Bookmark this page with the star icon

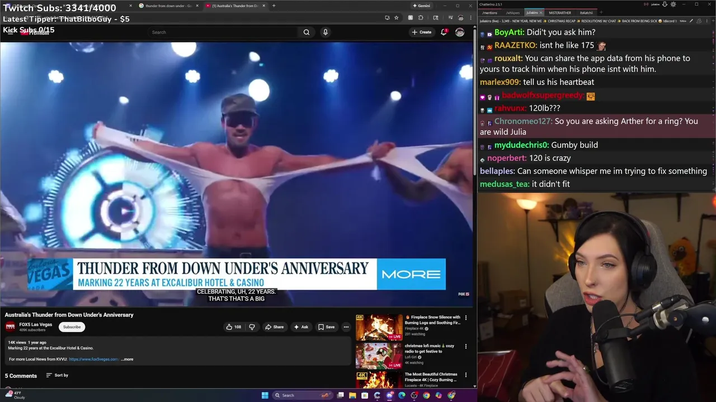[396, 18]
